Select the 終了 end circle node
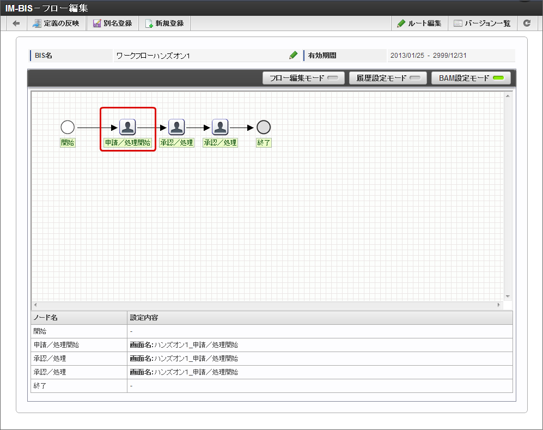Image resolution: width=543 pixels, height=430 pixels. tap(264, 127)
